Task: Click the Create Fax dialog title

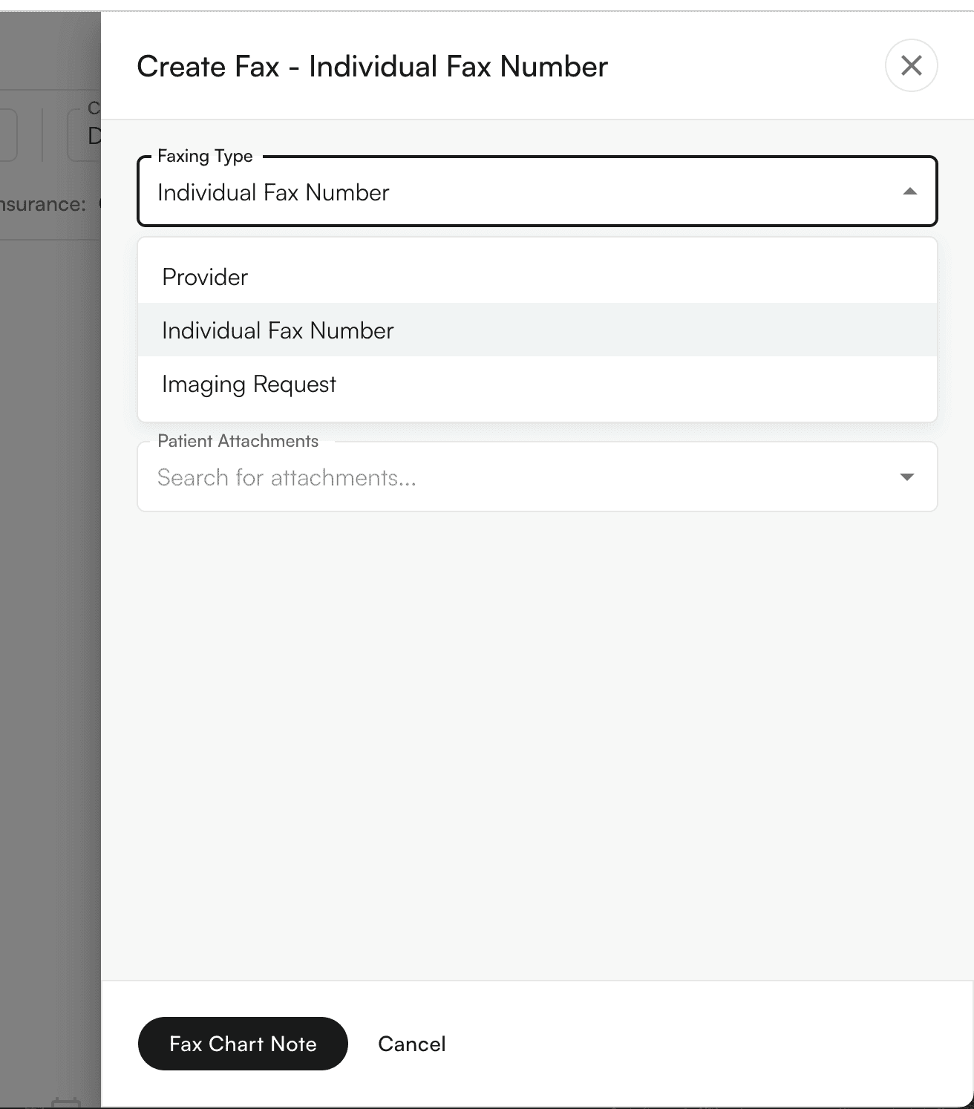Action: pyautogui.click(x=372, y=66)
